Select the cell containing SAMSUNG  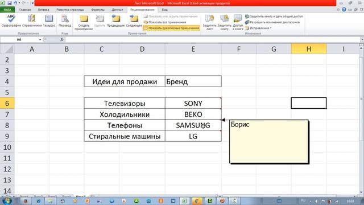coord(193,125)
